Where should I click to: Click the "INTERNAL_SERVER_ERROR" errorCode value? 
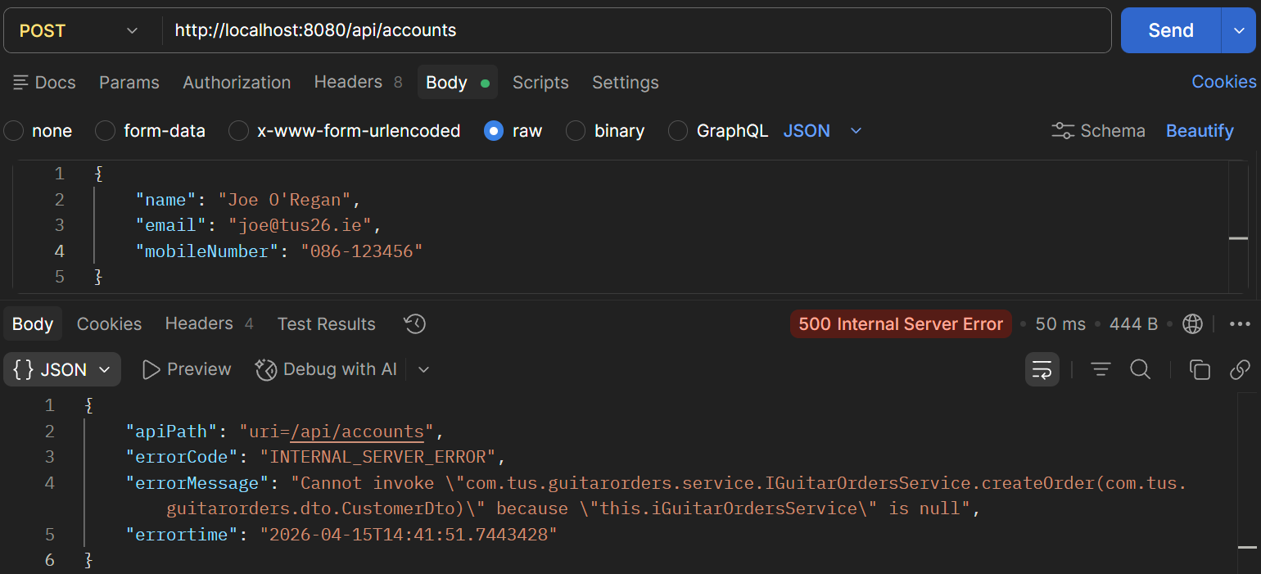378,456
